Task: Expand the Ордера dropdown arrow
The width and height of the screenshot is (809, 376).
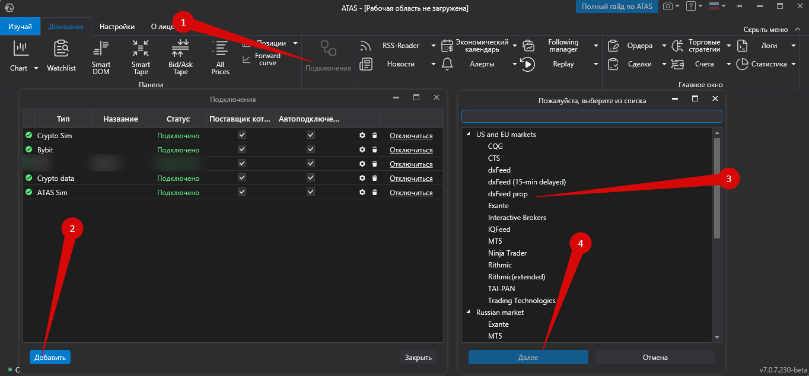Action: pos(664,46)
